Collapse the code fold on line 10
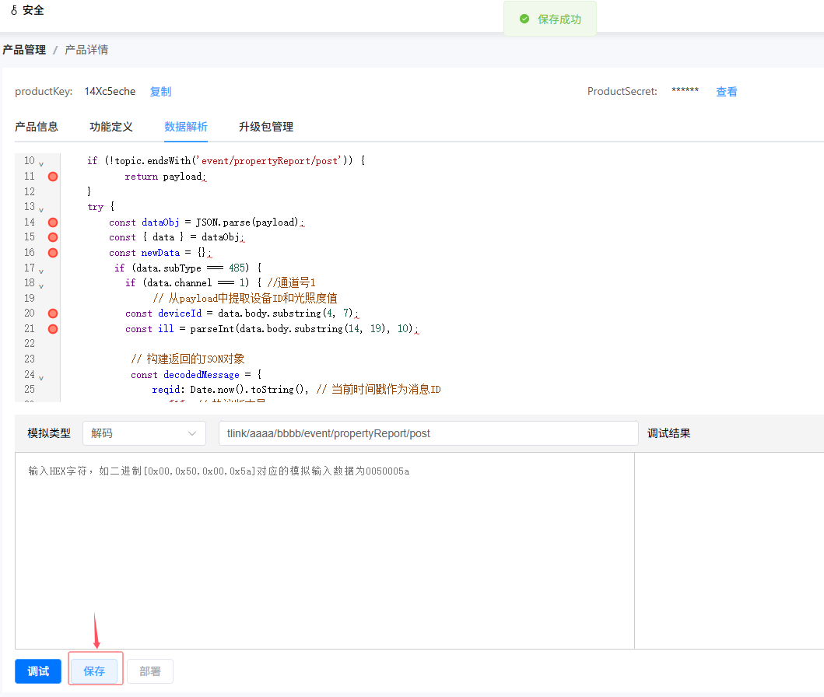The width and height of the screenshot is (824, 697). click(41, 164)
